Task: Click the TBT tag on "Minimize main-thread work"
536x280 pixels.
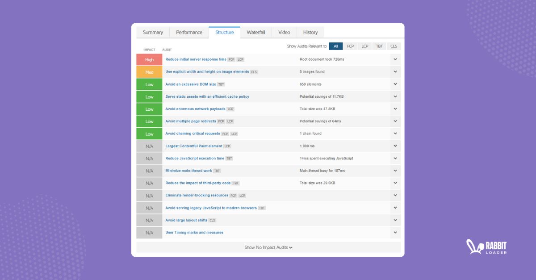Action: [217, 171]
